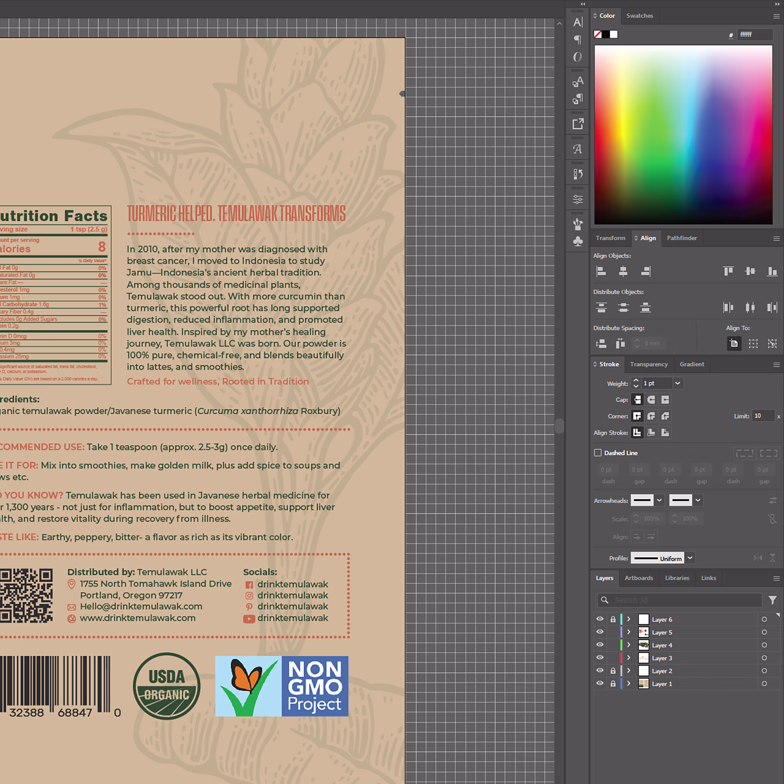Image resolution: width=784 pixels, height=784 pixels.
Task: Open the start arrowhead dropdown
Action: (x=659, y=500)
